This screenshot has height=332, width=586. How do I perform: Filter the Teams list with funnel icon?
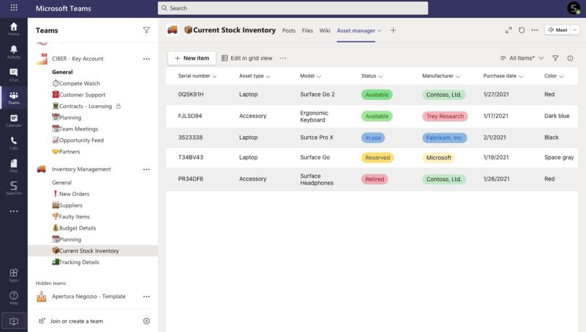click(x=146, y=30)
